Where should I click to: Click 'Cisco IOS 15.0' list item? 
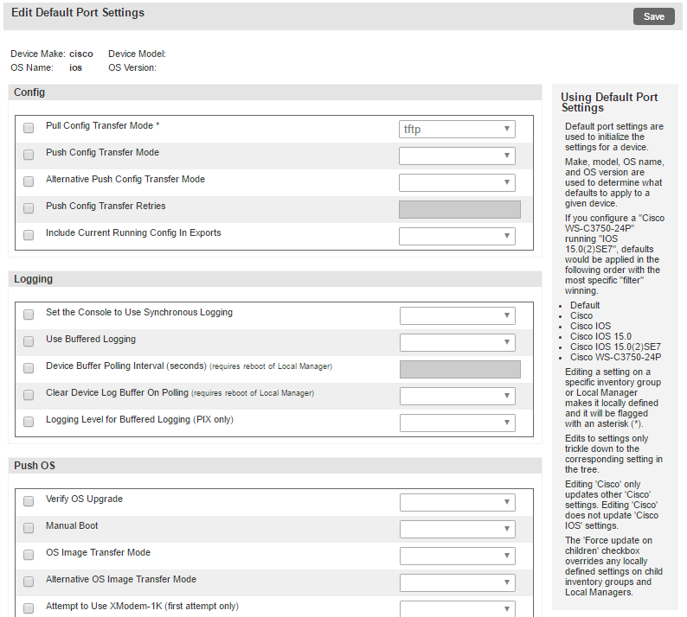[x=600, y=336]
